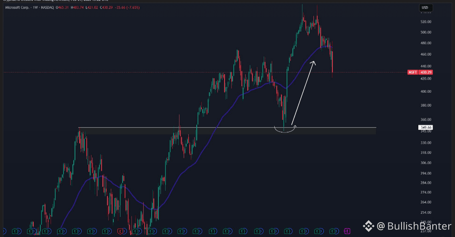Click the 430.29 last price label
This screenshot has width=455, height=237.
click(x=426, y=72)
